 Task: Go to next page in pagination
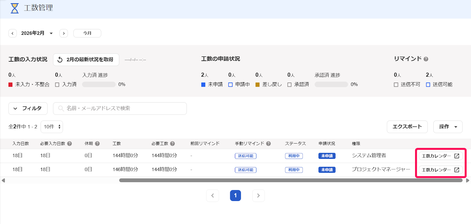(258, 195)
